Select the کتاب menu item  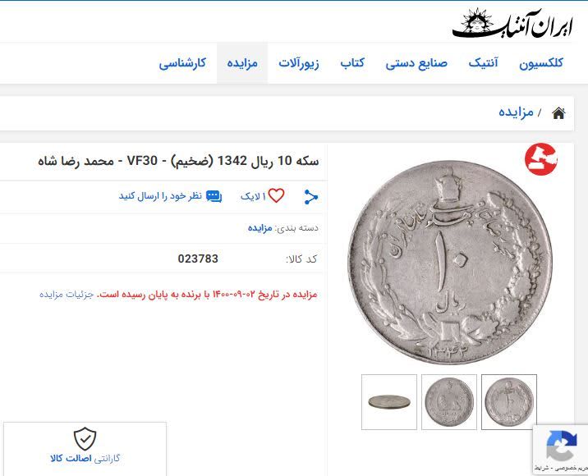click(x=352, y=62)
